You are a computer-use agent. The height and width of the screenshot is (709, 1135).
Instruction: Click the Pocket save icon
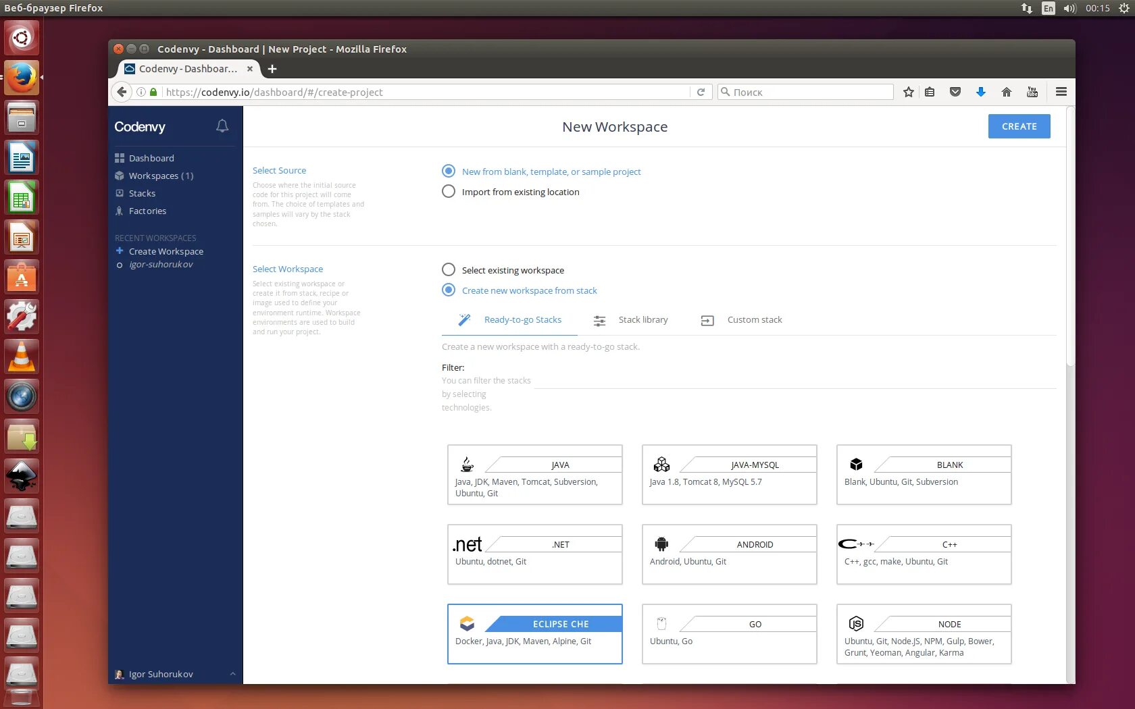[x=955, y=92]
